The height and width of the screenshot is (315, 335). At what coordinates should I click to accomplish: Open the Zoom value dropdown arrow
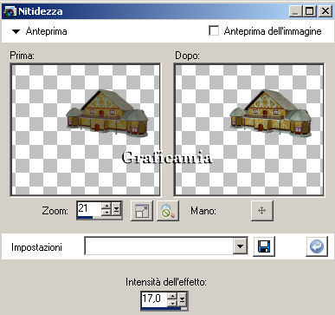(116, 209)
